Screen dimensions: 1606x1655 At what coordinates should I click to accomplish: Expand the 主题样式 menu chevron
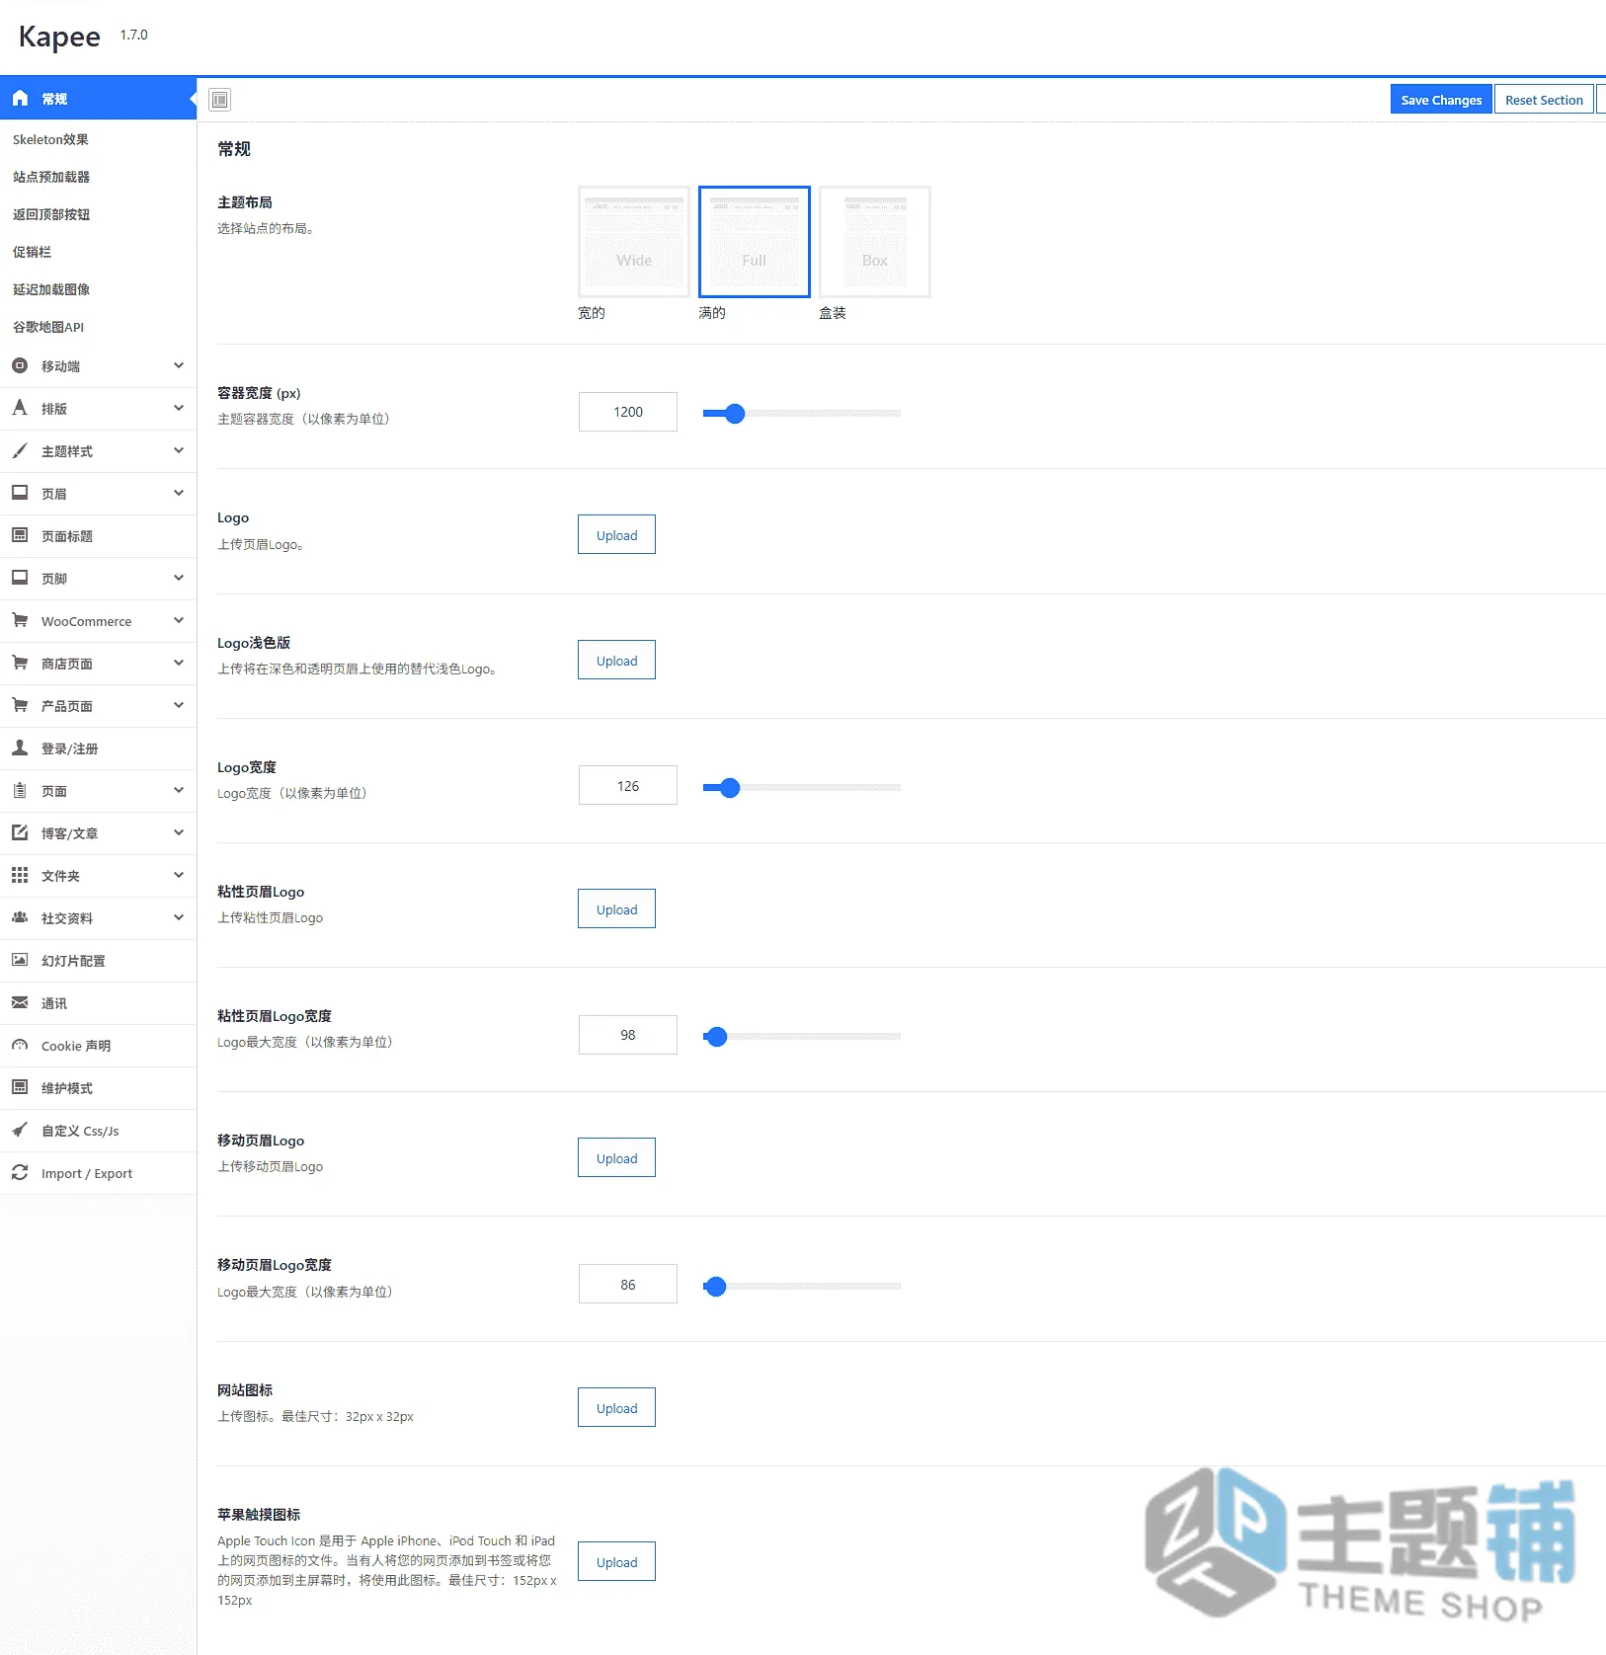pyautogui.click(x=179, y=450)
